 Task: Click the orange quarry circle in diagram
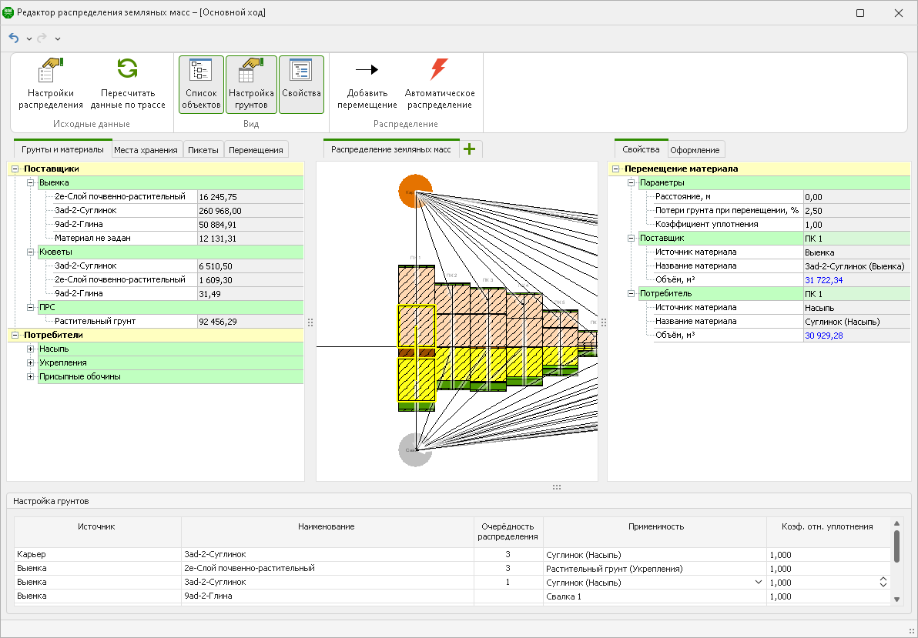(415, 191)
